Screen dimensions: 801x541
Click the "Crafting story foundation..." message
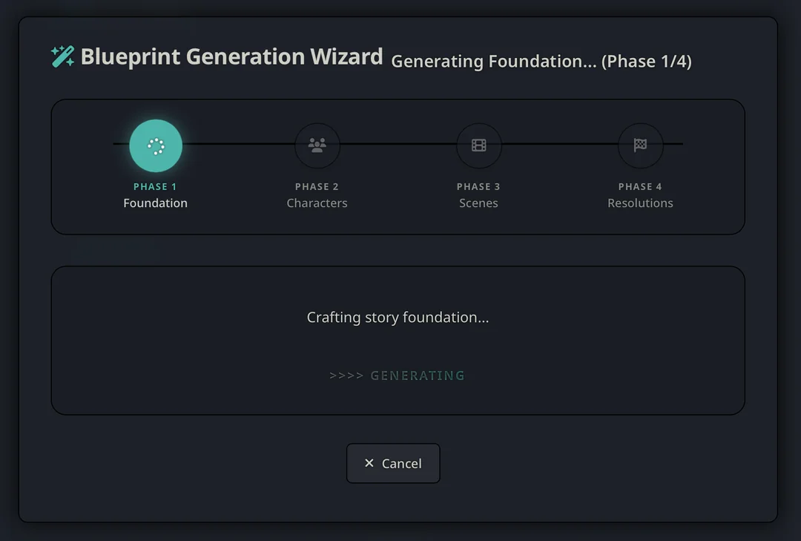(398, 318)
